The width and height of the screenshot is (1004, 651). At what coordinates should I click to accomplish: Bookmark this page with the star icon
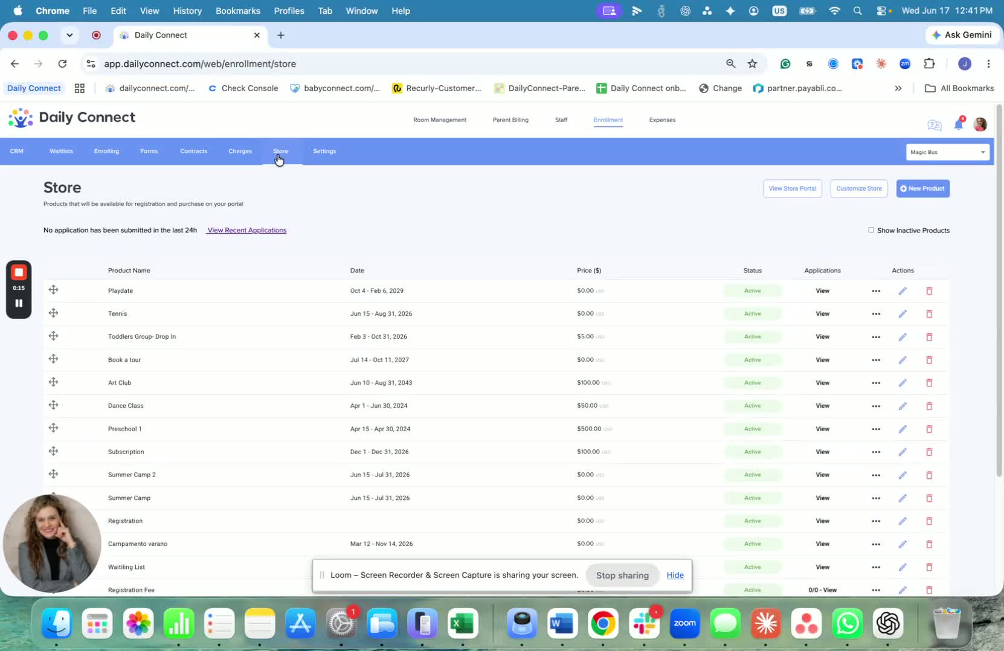752,63
